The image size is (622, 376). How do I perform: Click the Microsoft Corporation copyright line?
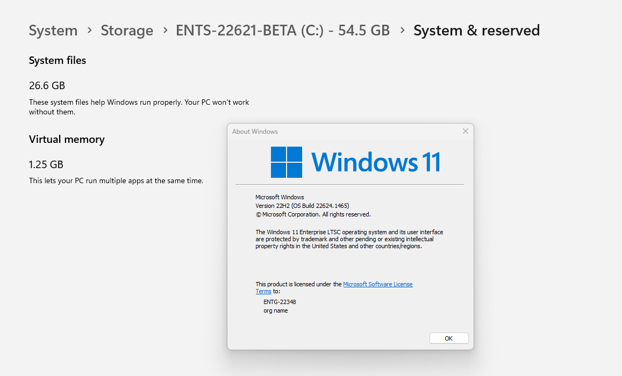click(x=313, y=214)
